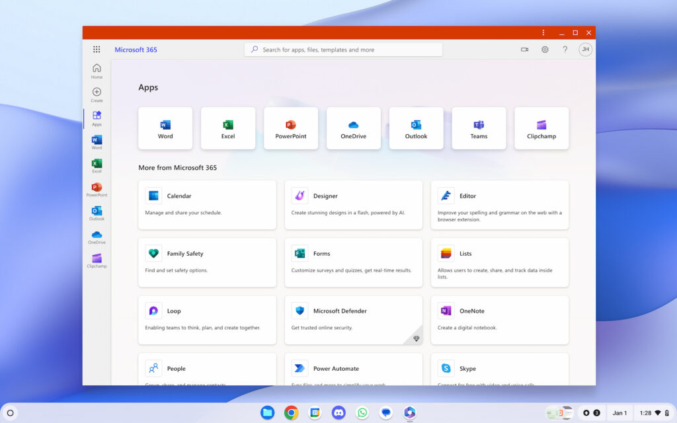This screenshot has height=423, width=677.
Task: Open Chrome from the ChromeOS shelf
Action: (x=291, y=413)
